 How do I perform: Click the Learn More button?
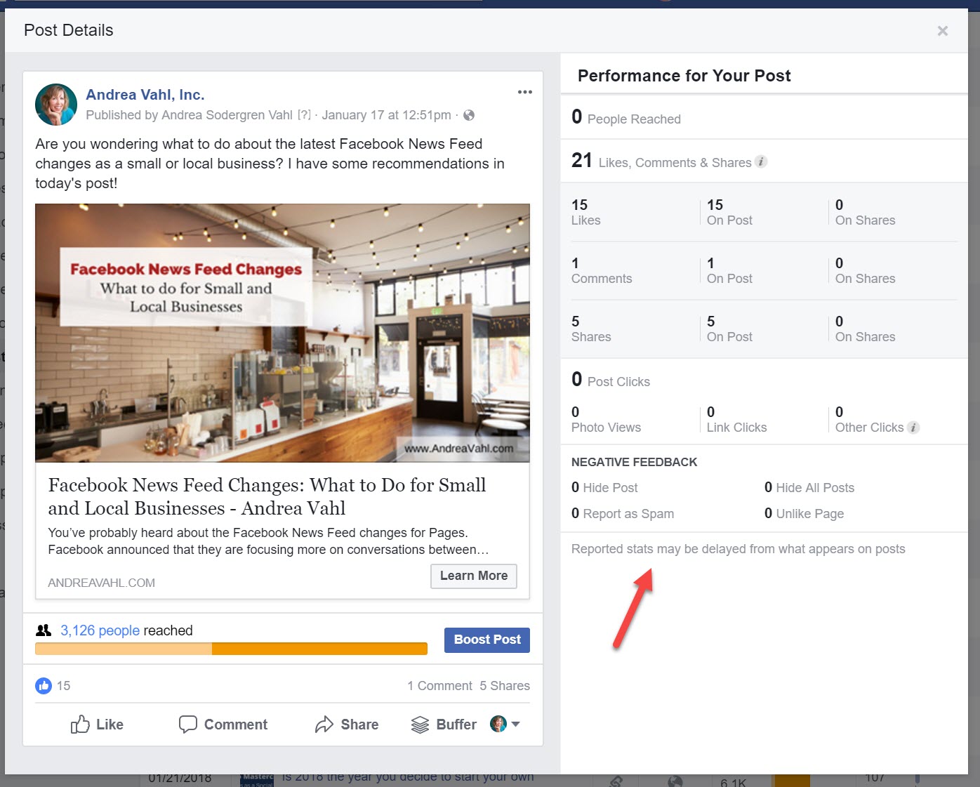tap(474, 576)
